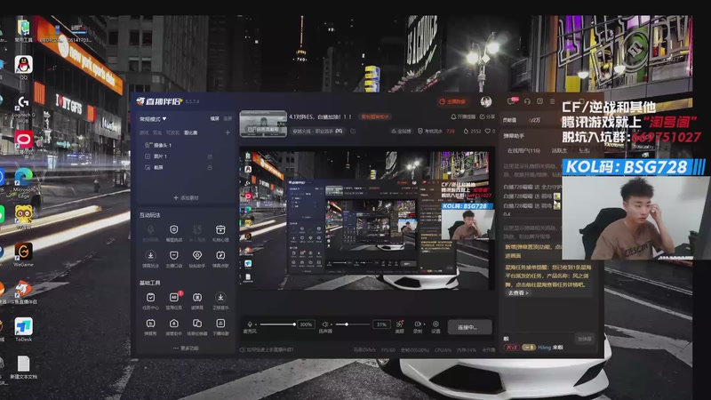
Task: Select the 娱乐 scene tab
Action: (x=157, y=132)
